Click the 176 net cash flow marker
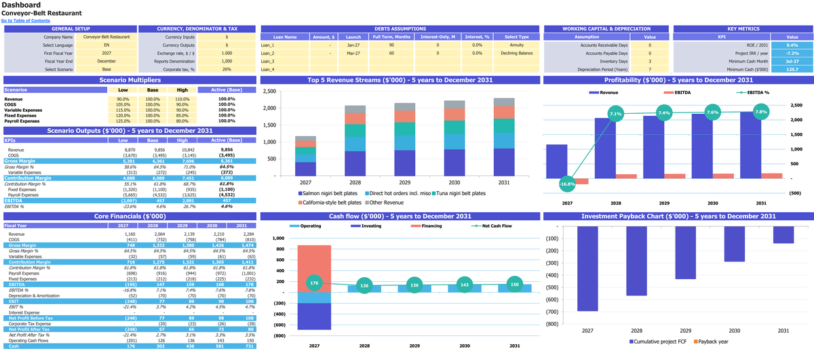The image size is (814, 351). [313, 283]
